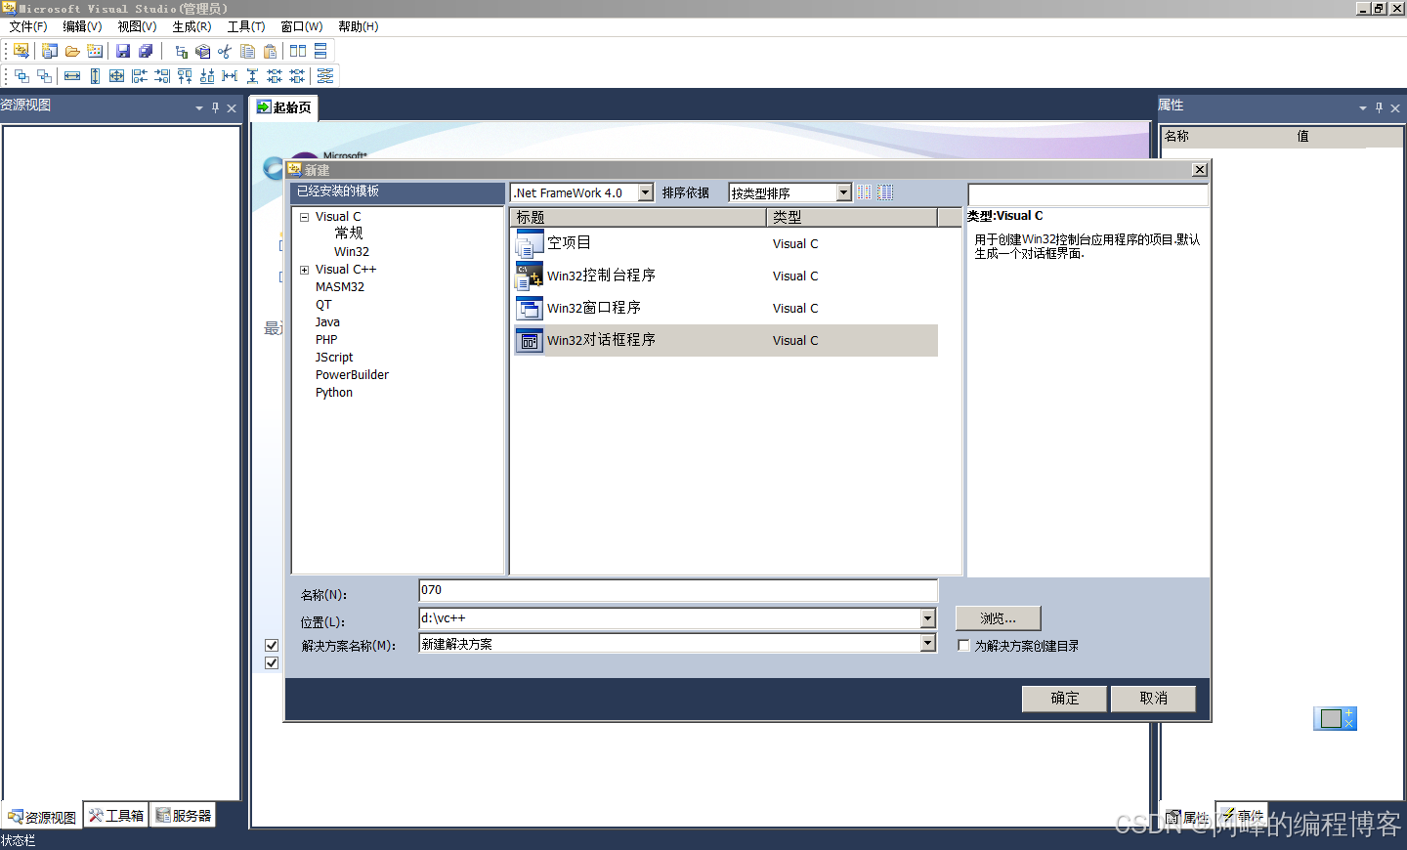Click the 浏览... browse button

[998, 618]
